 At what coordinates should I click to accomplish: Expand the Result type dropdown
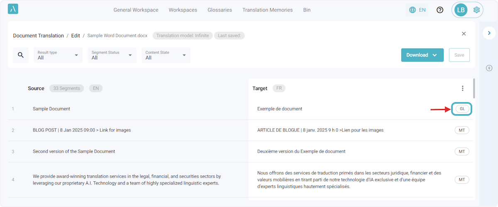[x=58, y=55]
